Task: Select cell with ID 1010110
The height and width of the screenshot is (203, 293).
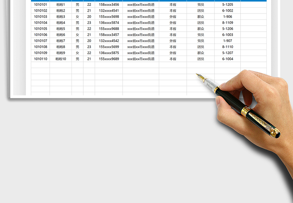Action: [x=40, y=59]
